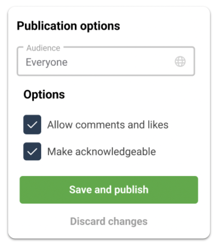Click the Everyone value in Audience field
The image size is (216, 247).
[x=47, y=62]
